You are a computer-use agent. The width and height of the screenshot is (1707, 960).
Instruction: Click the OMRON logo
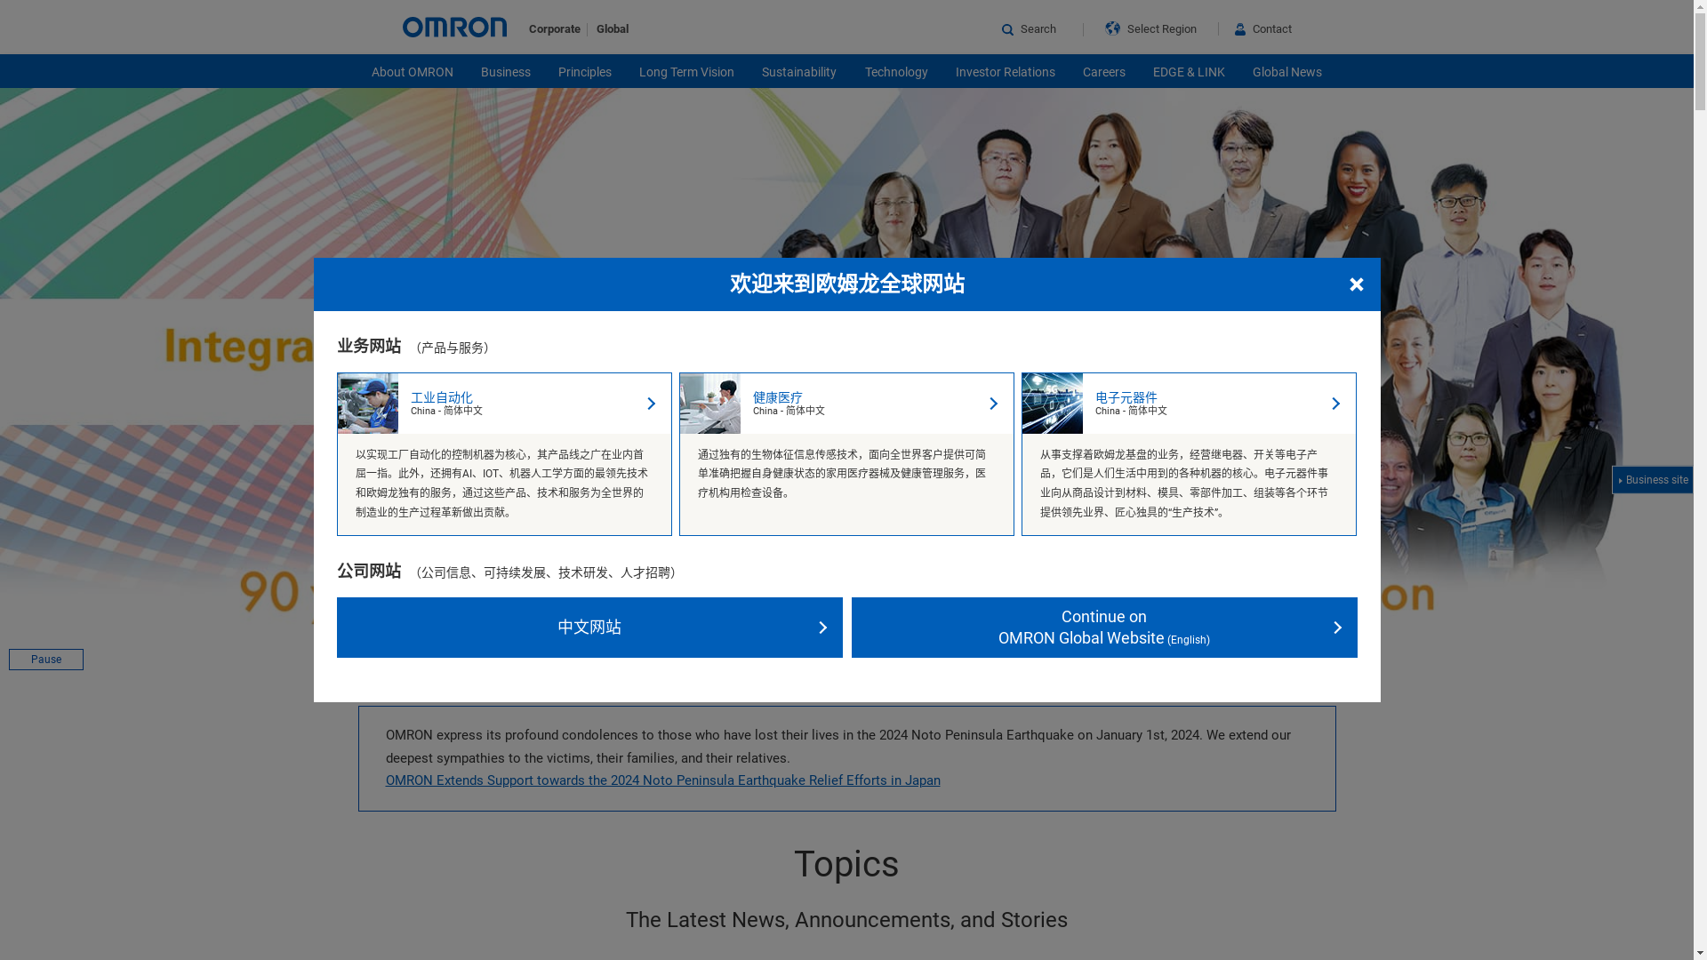(454, 28)
